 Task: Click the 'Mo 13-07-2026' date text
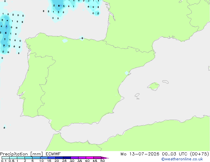140,154
